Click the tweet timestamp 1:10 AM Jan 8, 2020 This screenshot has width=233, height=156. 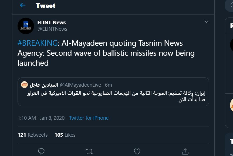pos(41,118)
